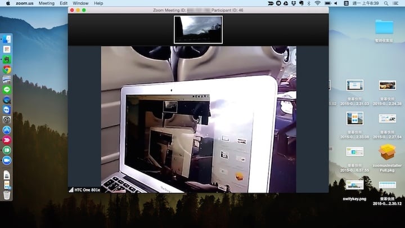Click the Wi-Fi status icon

pyautogui.click(x=318, y=3)
